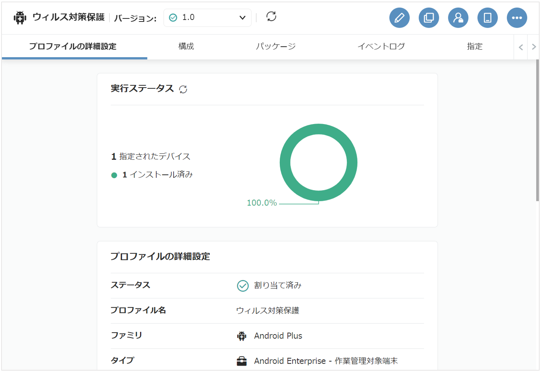Click the ウィルス対策保護 page title
Viewport: 540px width, 371px height.
tap(69, 17)
